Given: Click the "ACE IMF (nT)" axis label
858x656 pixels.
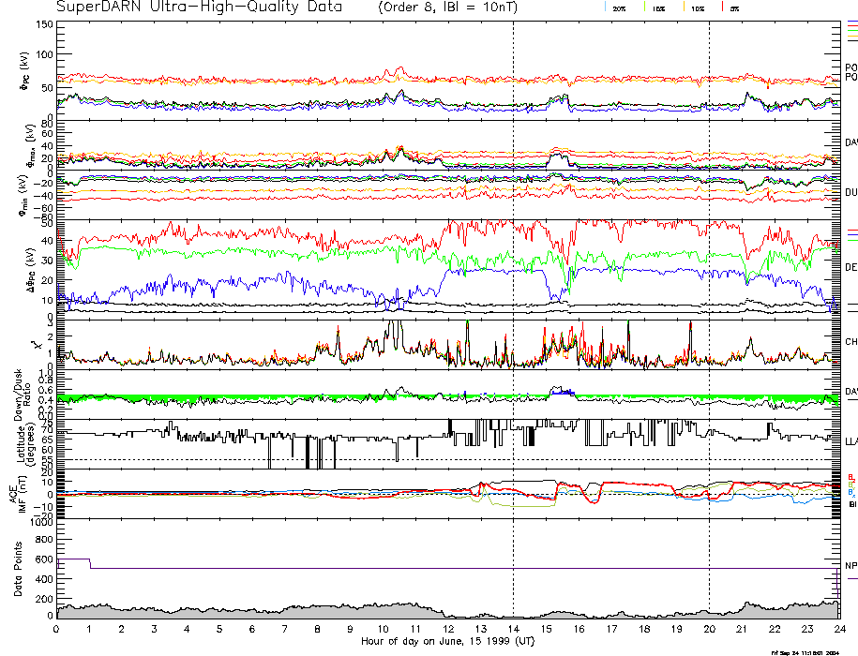Looking at the screenshot, I should pyautogui.click(x=19, y=491).
